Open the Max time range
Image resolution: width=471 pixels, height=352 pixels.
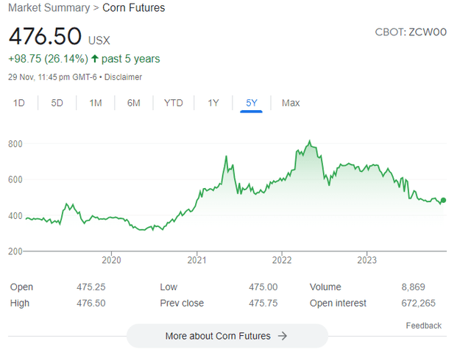pyautogui.click(x=291, y=103)
